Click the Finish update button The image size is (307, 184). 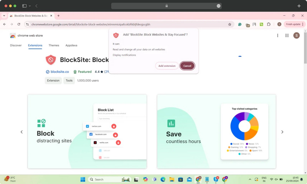[293, 24]
